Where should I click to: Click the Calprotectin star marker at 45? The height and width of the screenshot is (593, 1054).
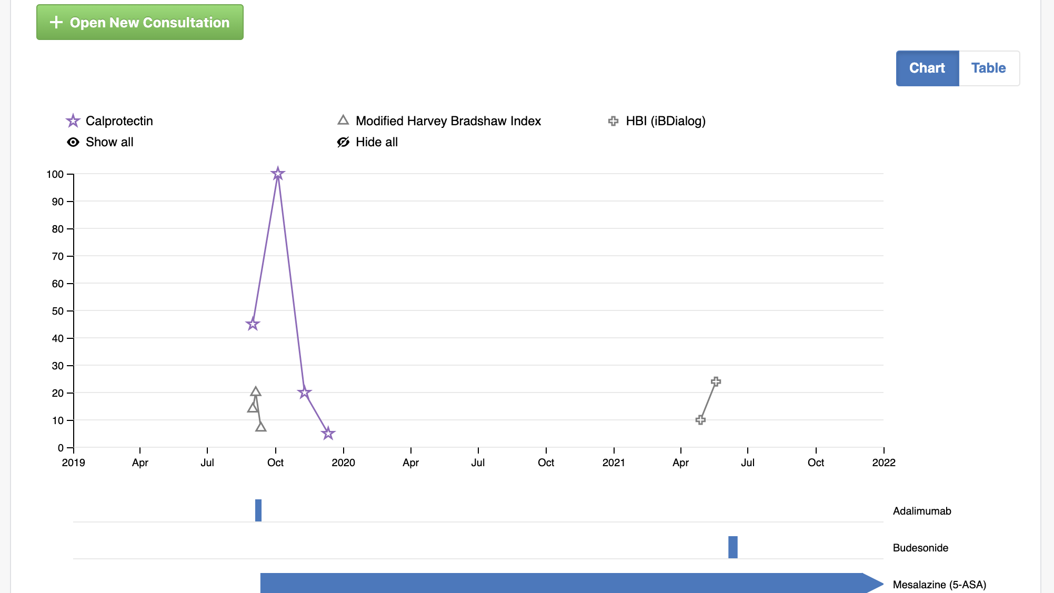[x=253, y=324]
